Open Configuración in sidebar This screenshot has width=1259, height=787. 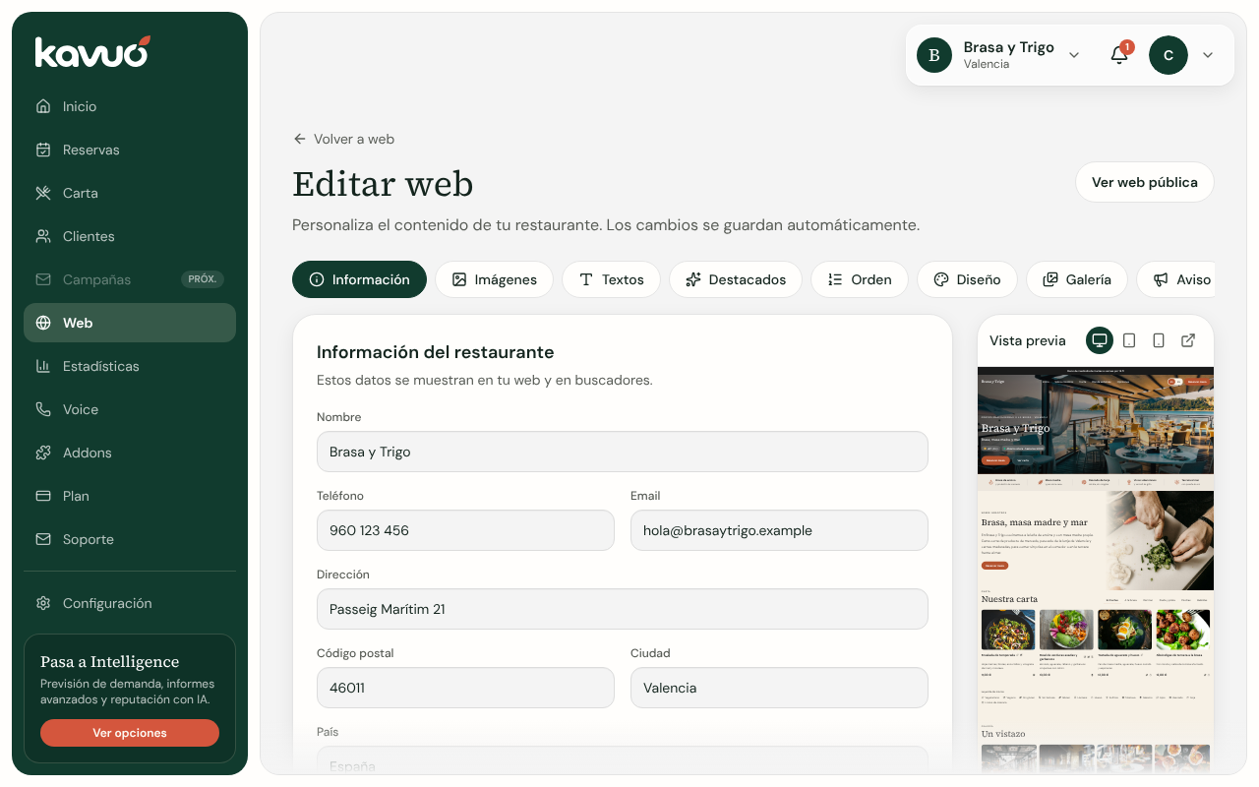tap(130, 603)
